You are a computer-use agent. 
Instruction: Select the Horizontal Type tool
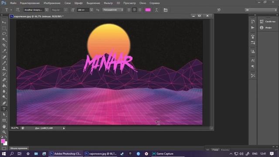[4, 109]
